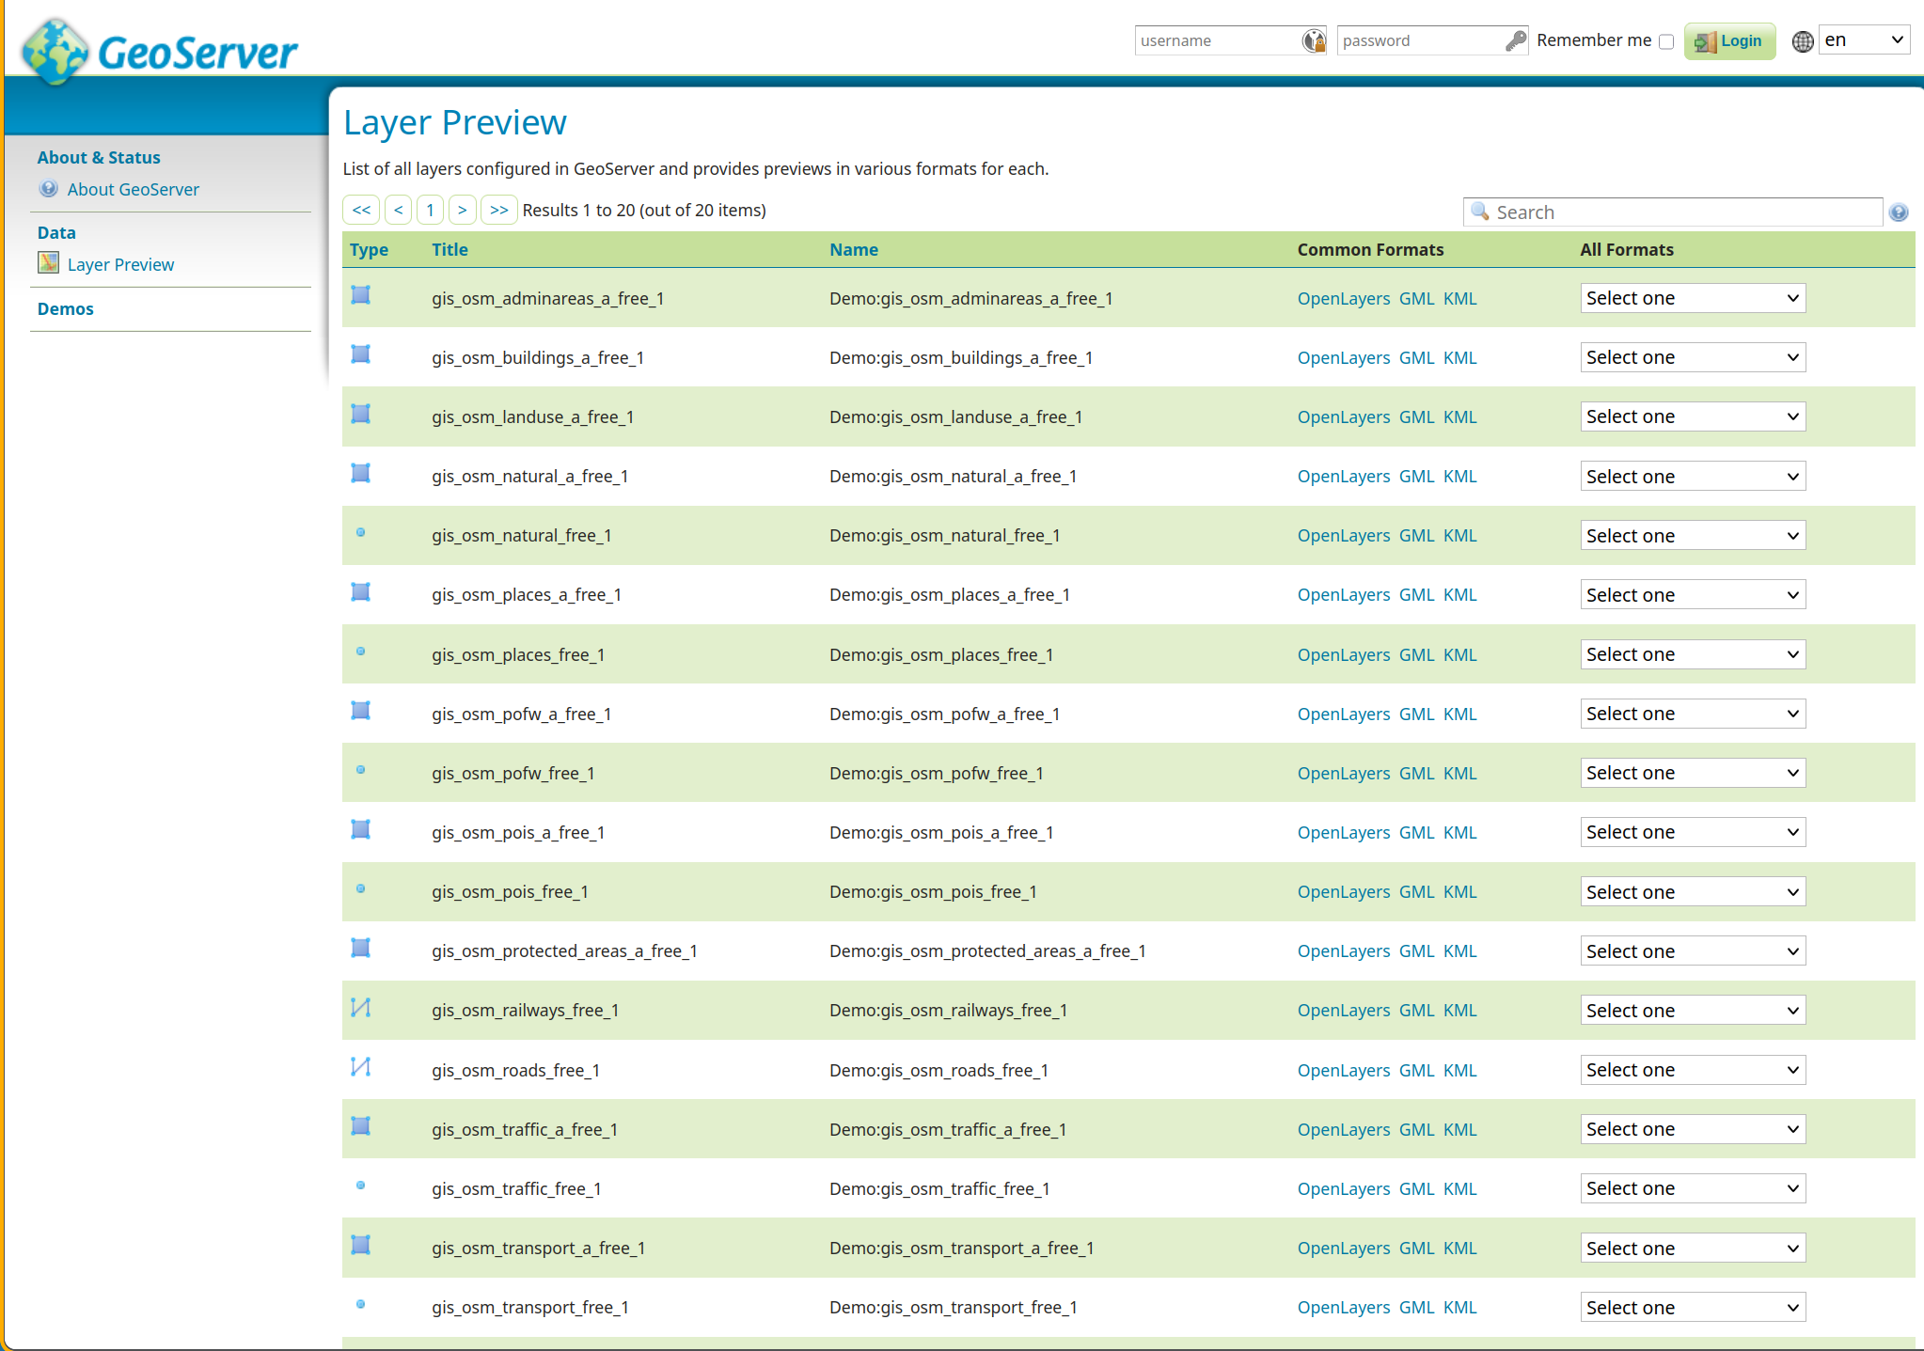Image resolution: width=1924 pixels, height=1351 pixels.
Task: Open All Formats dropdown for gis_osm_places_free_1
Action: click(1693, 654)
